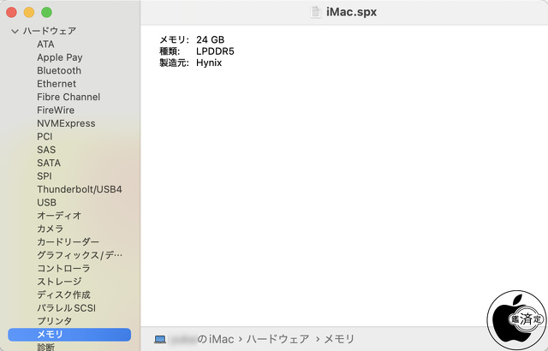Click メモリ in the bottom path bar

(x=340, y=339)
